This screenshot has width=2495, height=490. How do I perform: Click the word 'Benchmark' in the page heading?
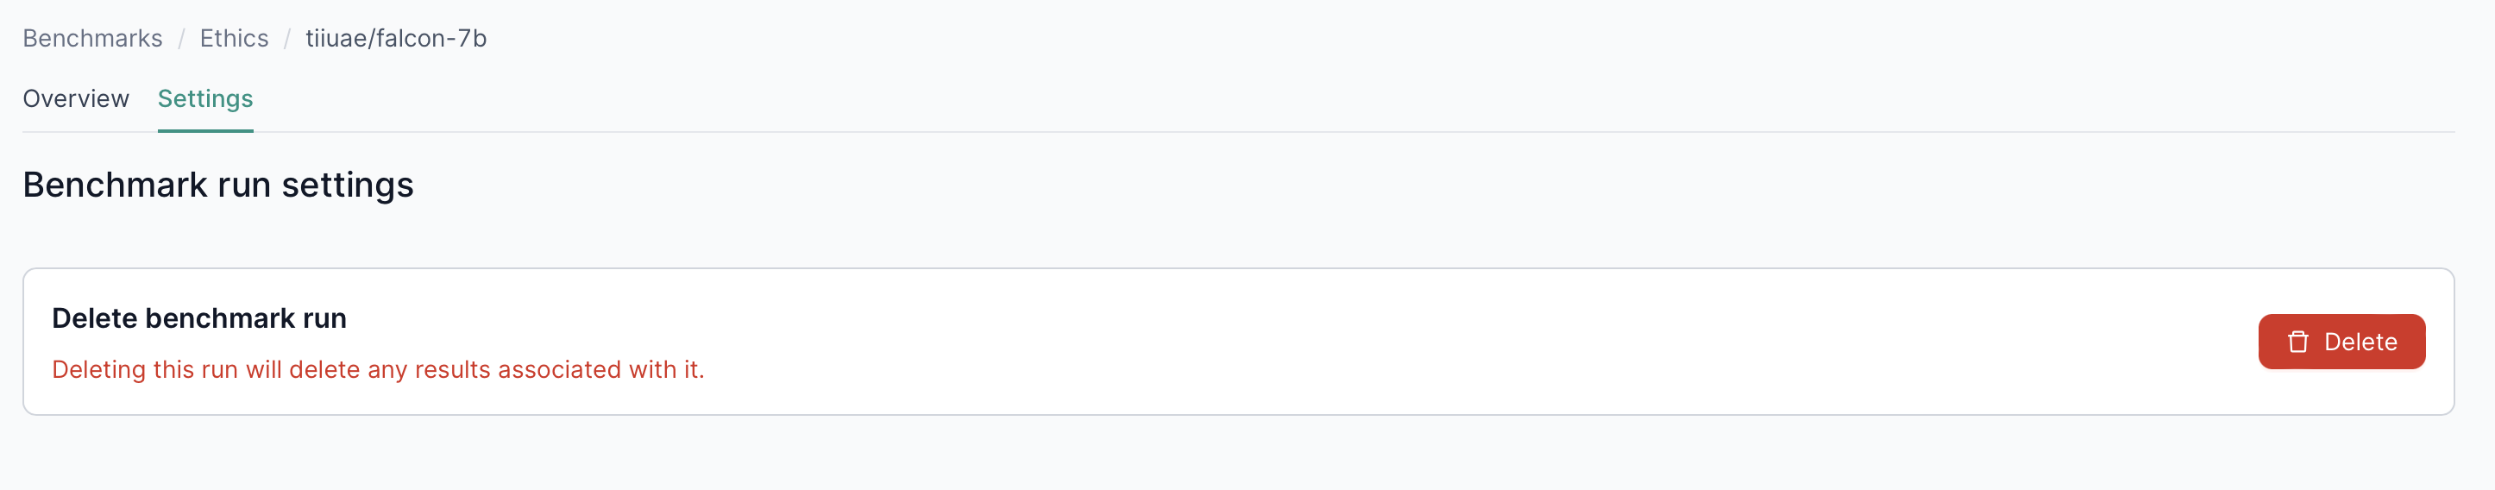114,185
